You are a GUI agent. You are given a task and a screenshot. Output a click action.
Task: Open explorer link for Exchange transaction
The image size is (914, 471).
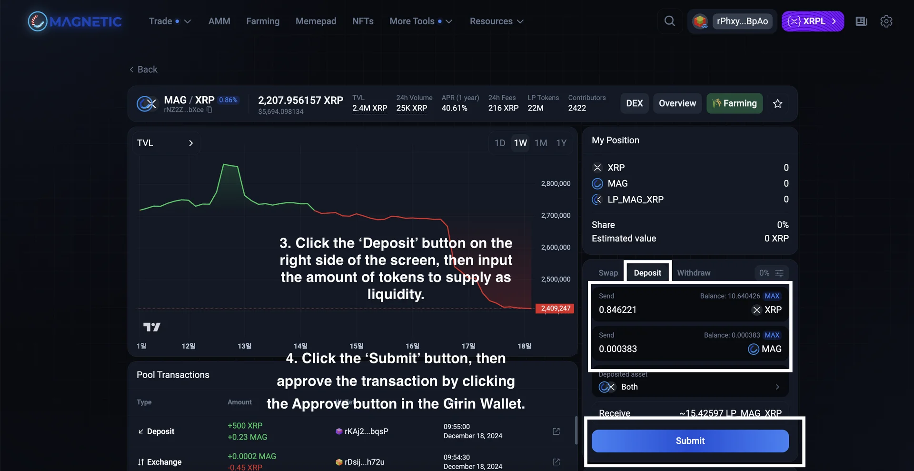[x=556, y=462]
